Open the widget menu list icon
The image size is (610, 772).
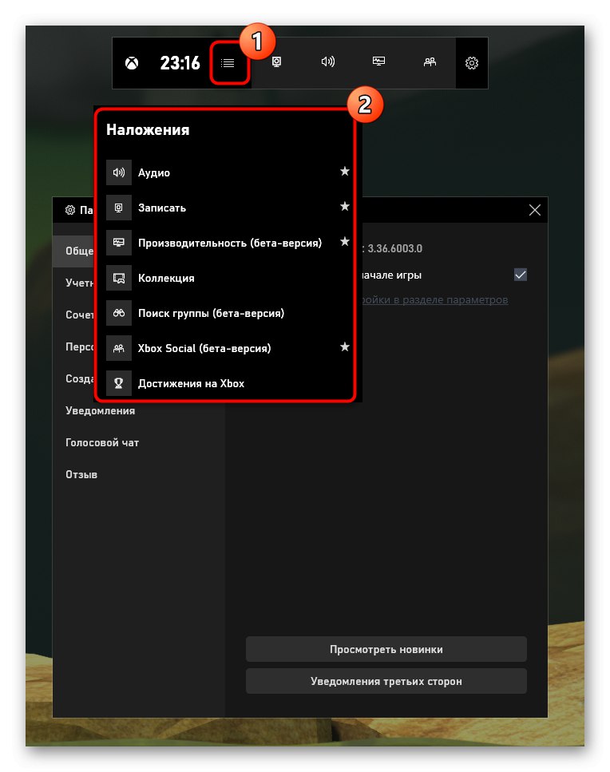click(x=228, y=63)
